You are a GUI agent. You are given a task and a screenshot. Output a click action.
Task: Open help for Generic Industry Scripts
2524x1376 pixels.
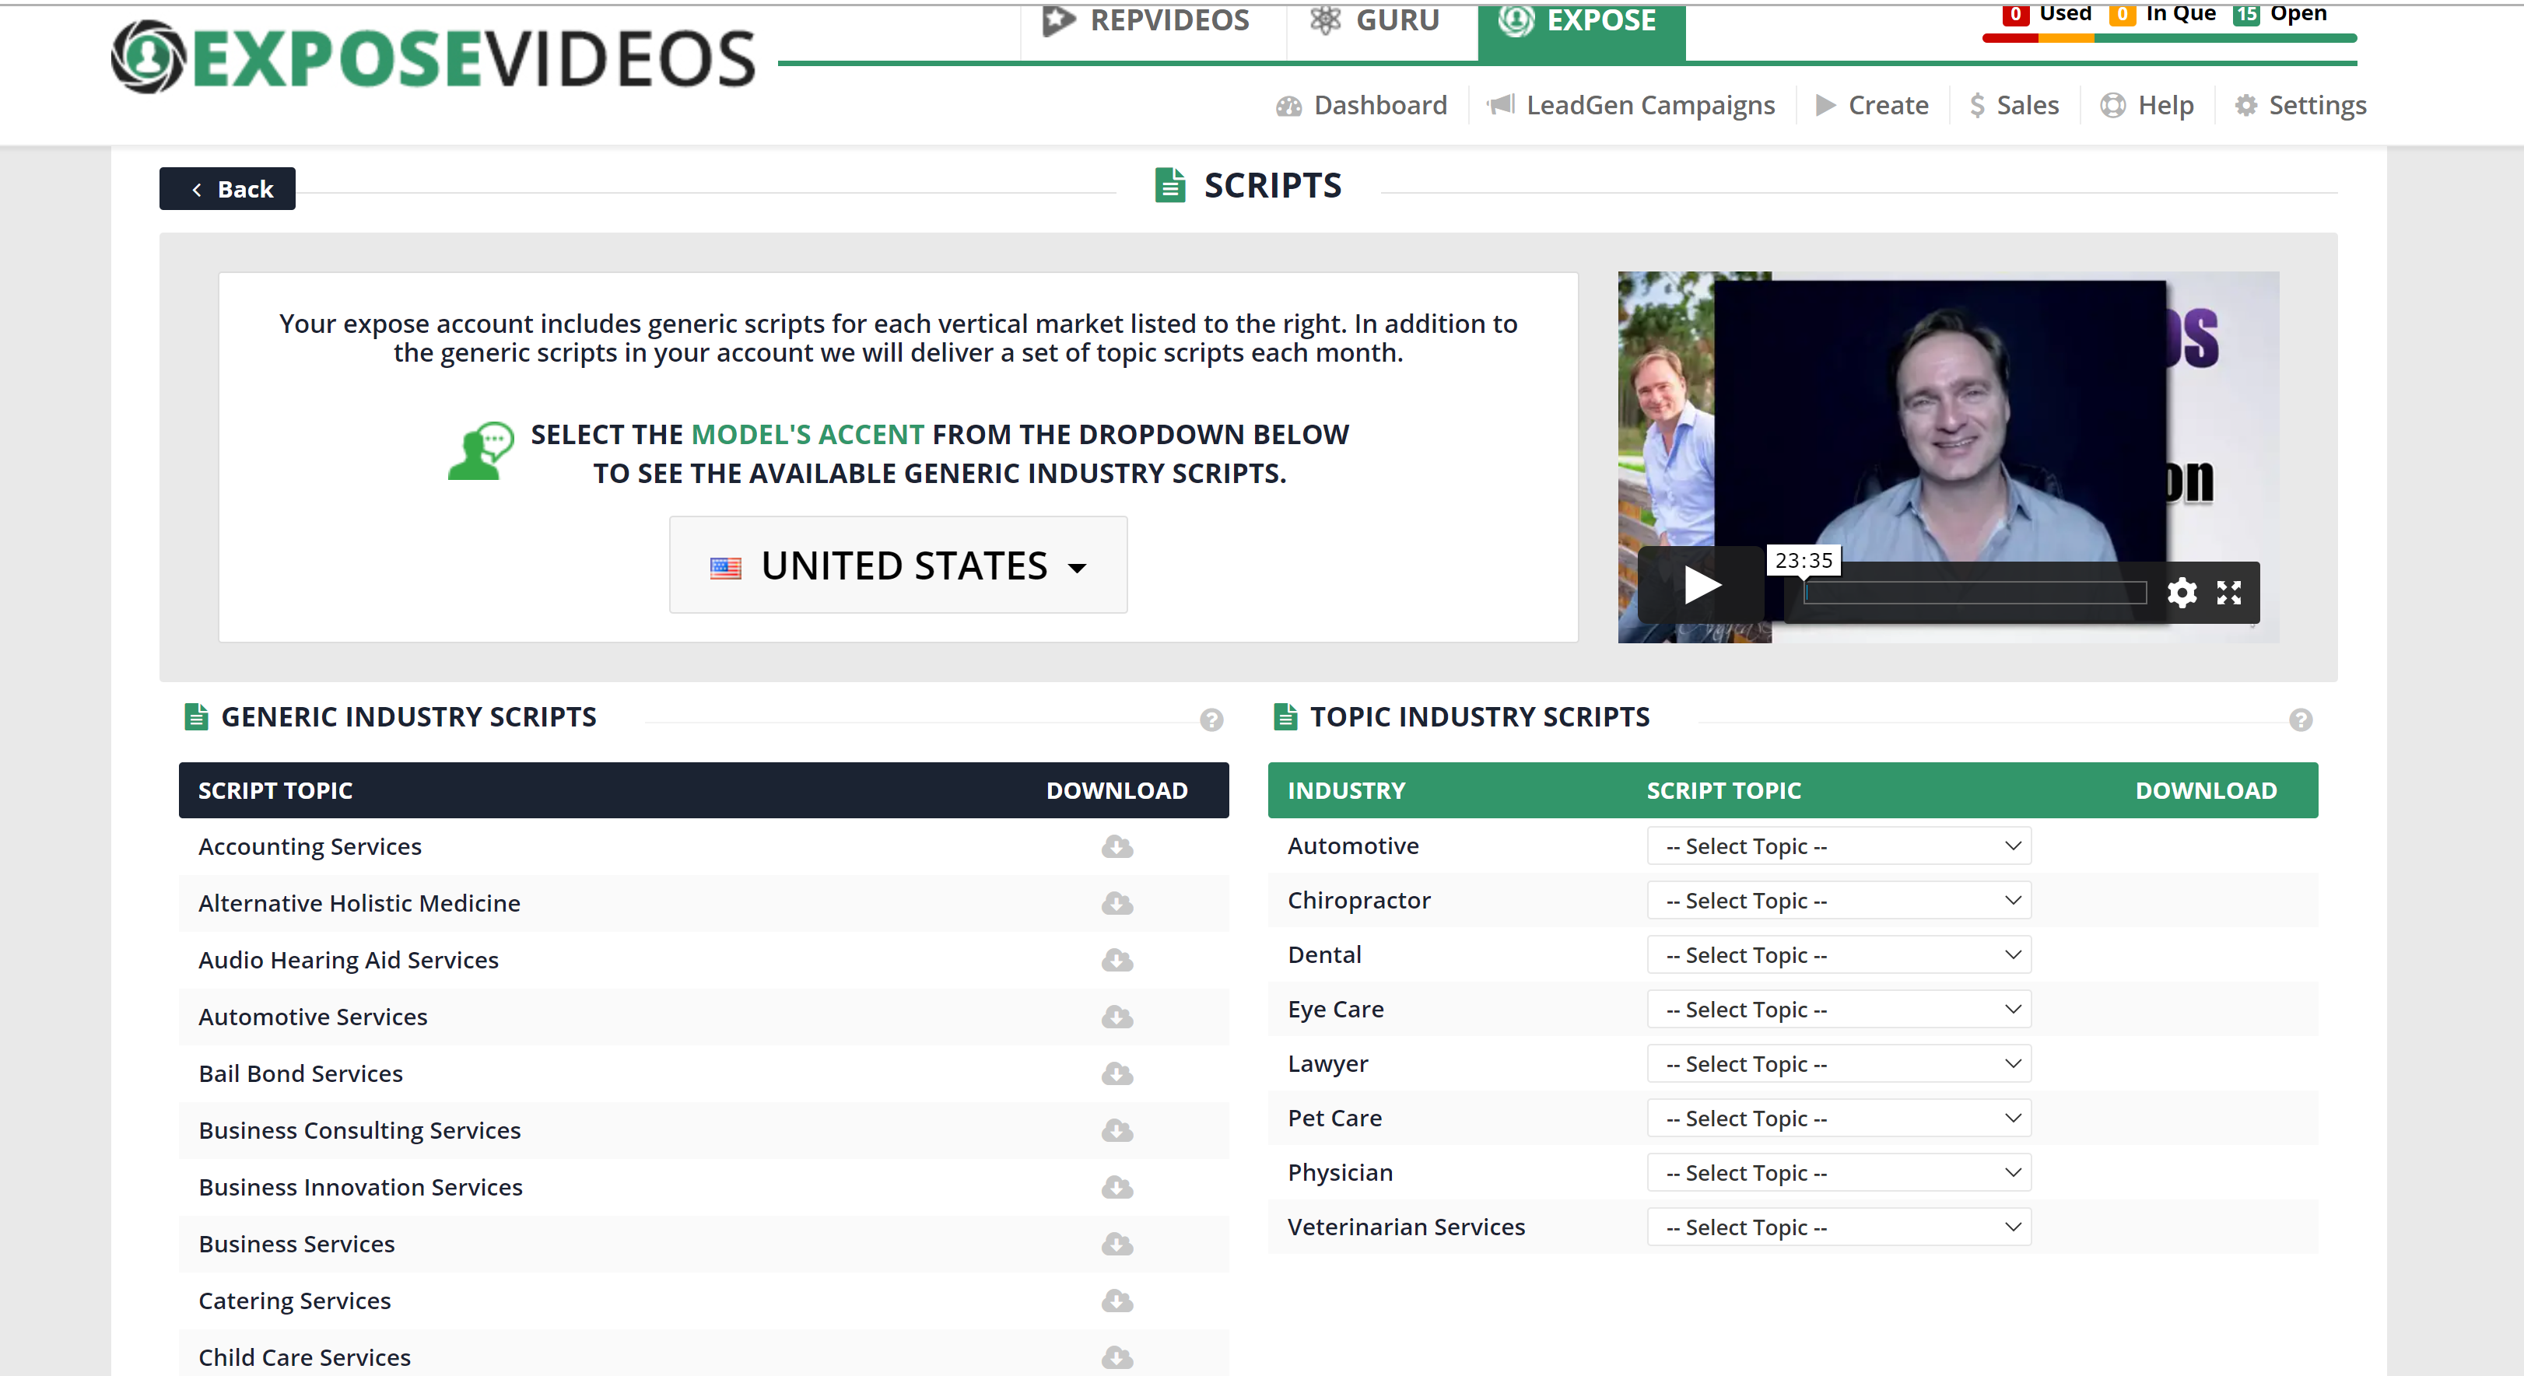(x=1211, y=720)
